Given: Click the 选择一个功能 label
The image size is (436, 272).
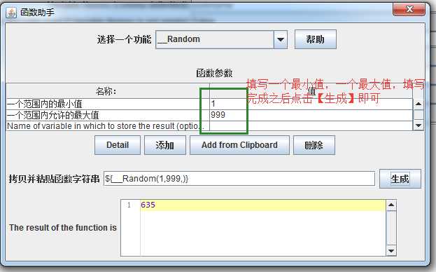Looking at the screenshot, I should click(124, 39).
